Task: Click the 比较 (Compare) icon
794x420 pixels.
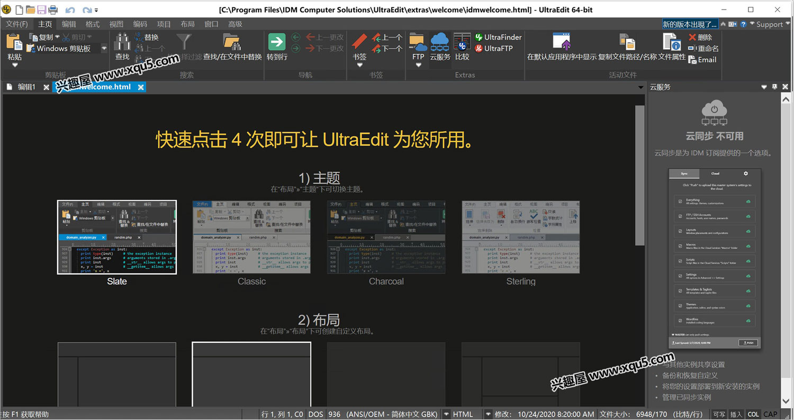Action: click(x=462, y=42)
